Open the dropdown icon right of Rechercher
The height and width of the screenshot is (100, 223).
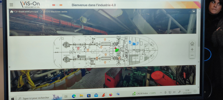(193, 11)
